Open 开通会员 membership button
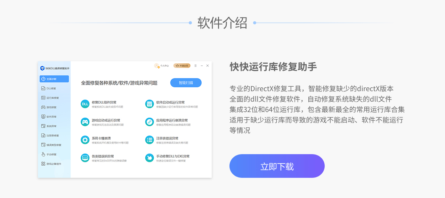Image resolution: width=445 pixels, height=198 pixels. click(182, 65)
